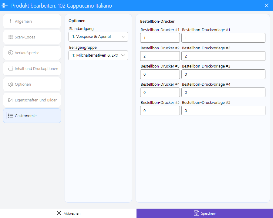This screenshot has width=273, height=218.
Task: Click the floppy disk icon on Speichern
Action: 196,213
